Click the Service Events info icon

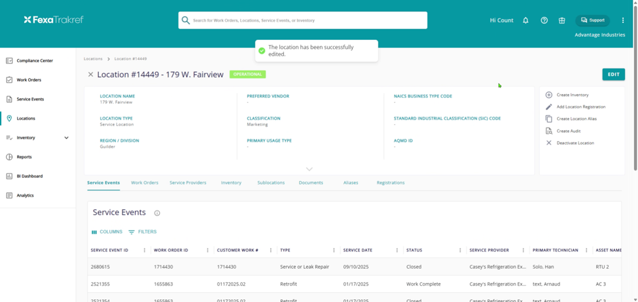pos(157,213)
